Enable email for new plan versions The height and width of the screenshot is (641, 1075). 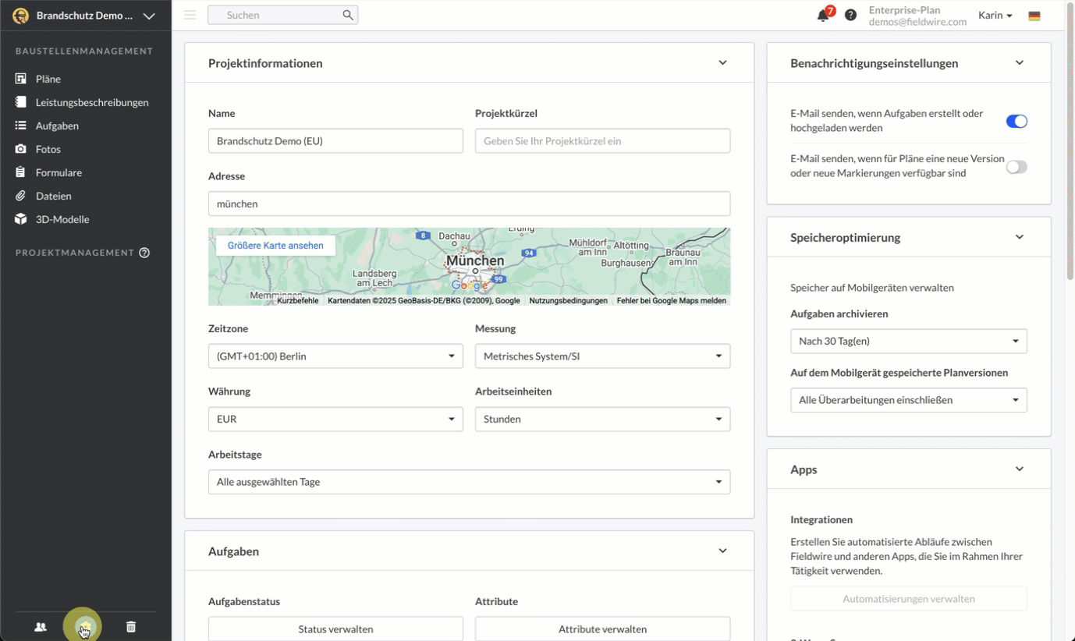pyautogui.click(x=1016, y=166)
